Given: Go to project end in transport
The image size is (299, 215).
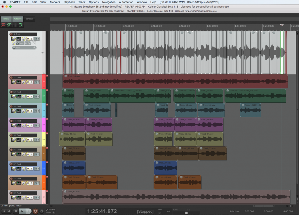Looking at the screenshot, I should click(9, 211).
